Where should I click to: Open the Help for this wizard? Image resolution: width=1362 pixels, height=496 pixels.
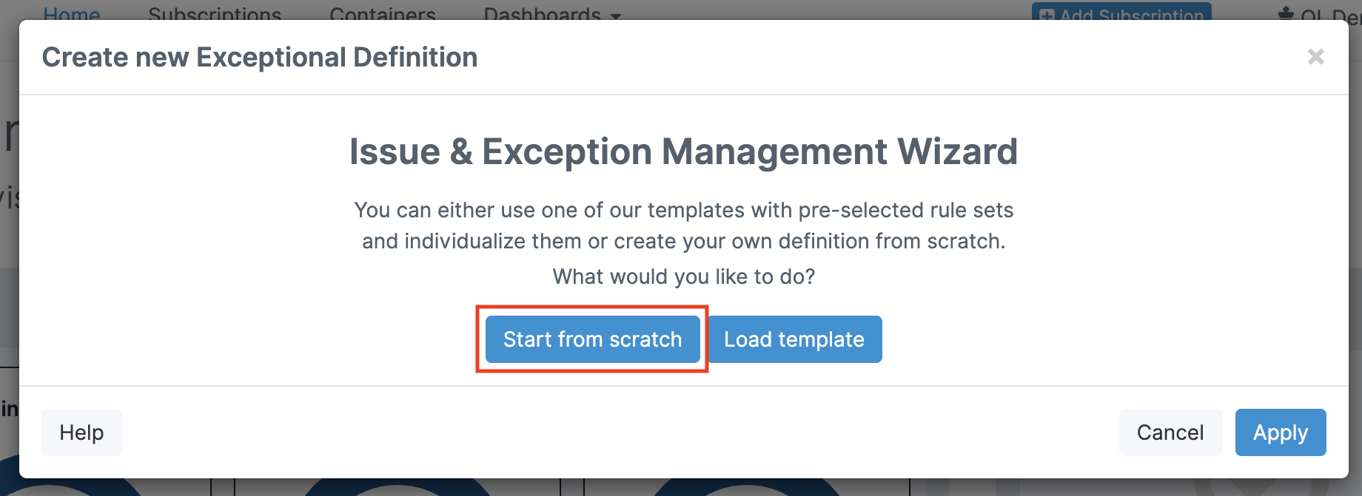(x=81, y=432)
